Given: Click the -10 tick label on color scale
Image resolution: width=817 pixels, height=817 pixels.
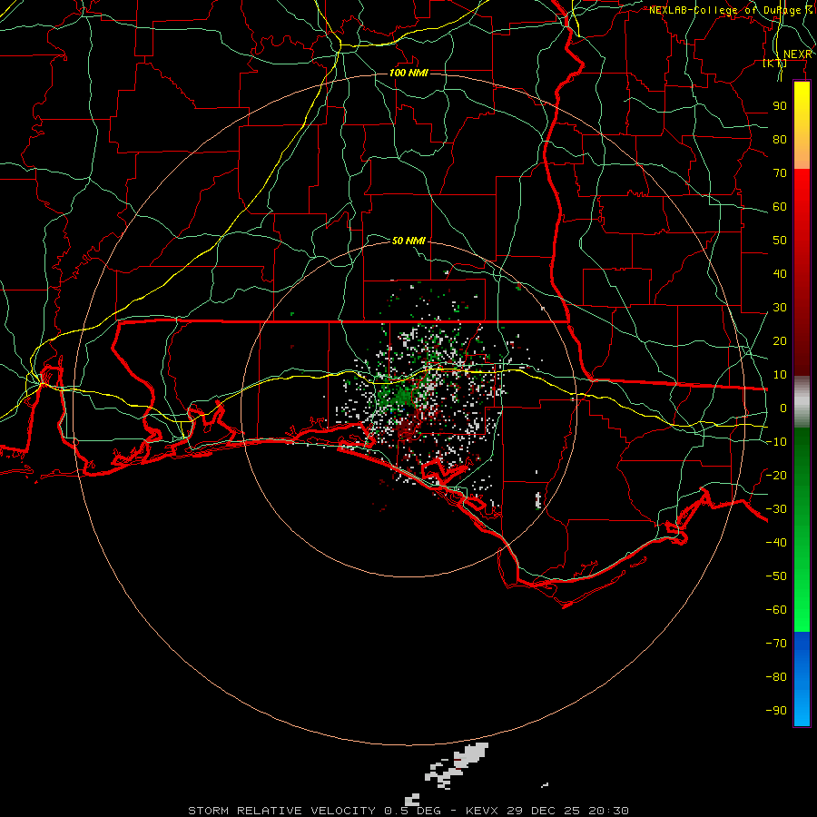Looking at the screenshot, I should 776,442.
